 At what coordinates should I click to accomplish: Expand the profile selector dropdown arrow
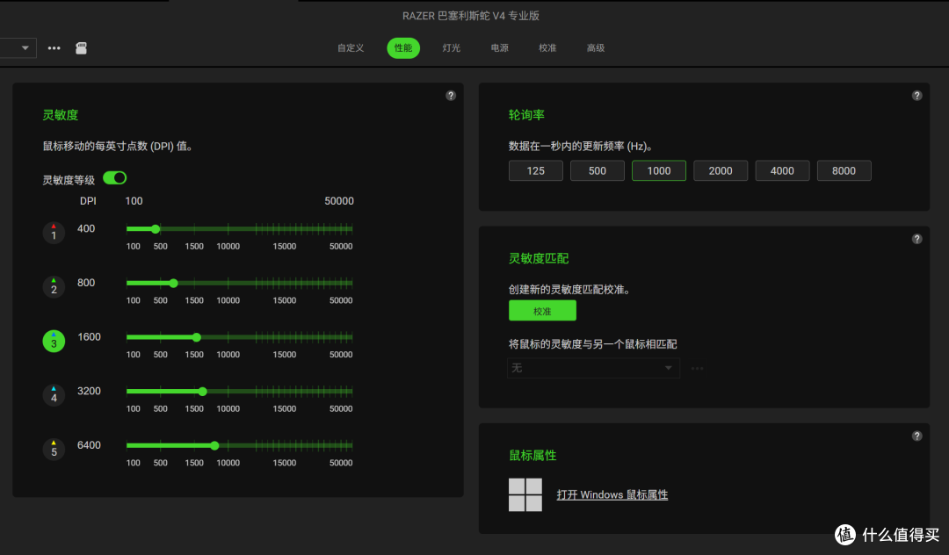25,47
